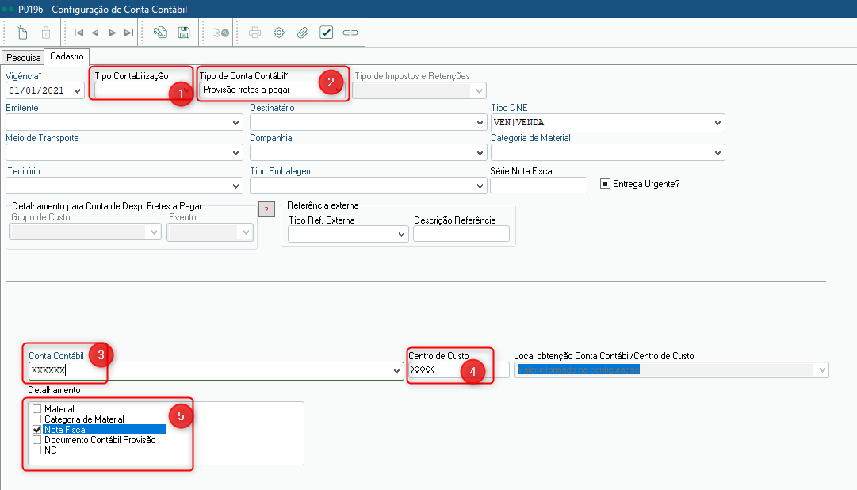Click the Vigência date value 01/01/2021
Screen dimensions: 857x490
click(36, 90)
